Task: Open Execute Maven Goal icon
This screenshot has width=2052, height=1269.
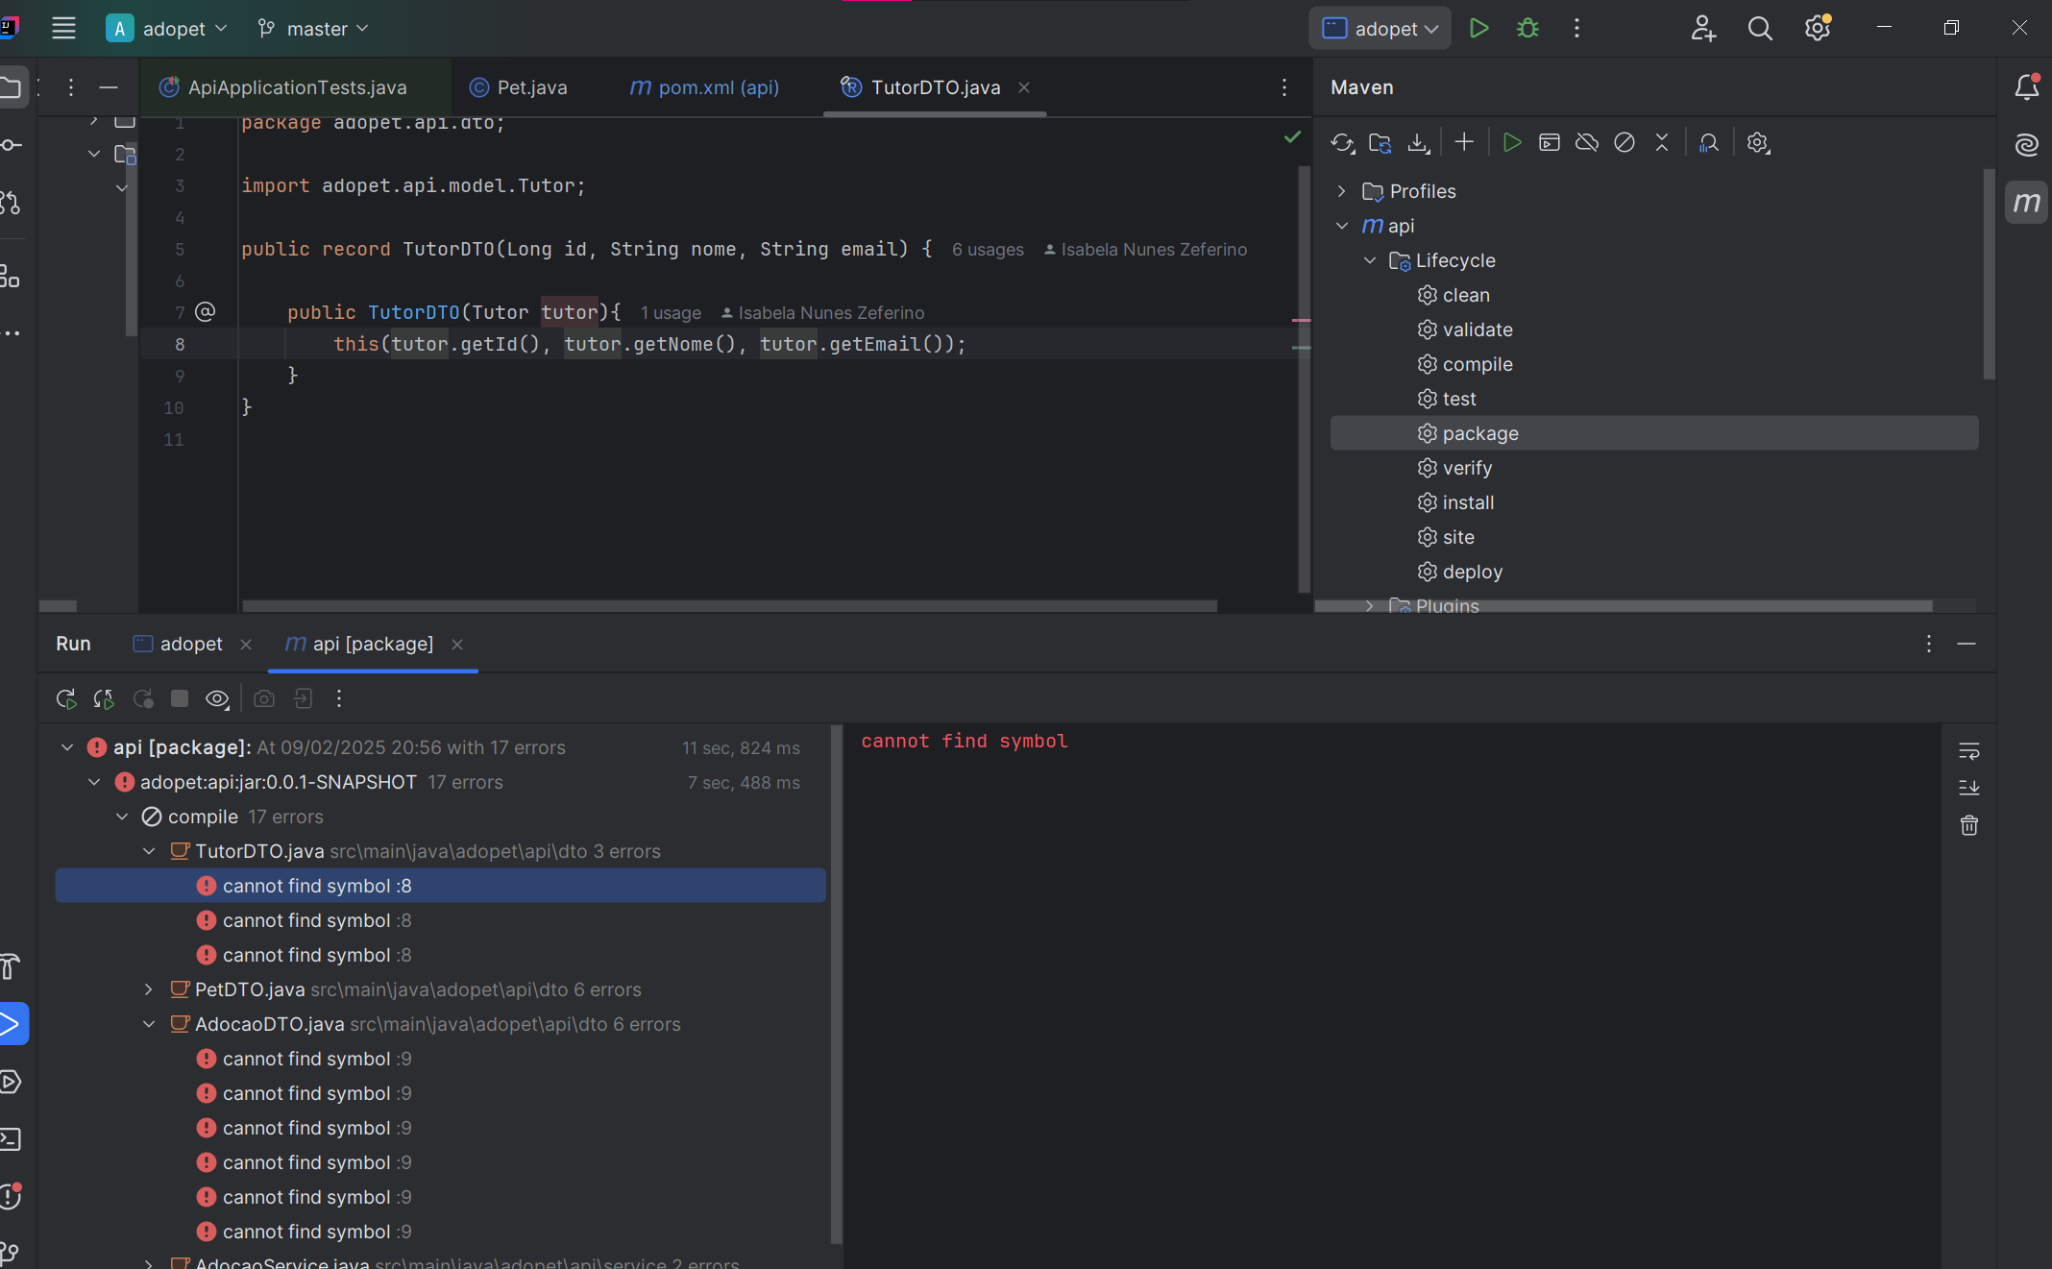Action: click(1549, 142)
